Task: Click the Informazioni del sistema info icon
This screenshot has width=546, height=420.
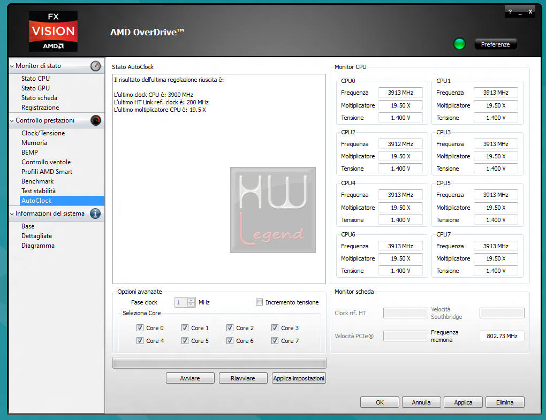Action: (x=95, y=213)
